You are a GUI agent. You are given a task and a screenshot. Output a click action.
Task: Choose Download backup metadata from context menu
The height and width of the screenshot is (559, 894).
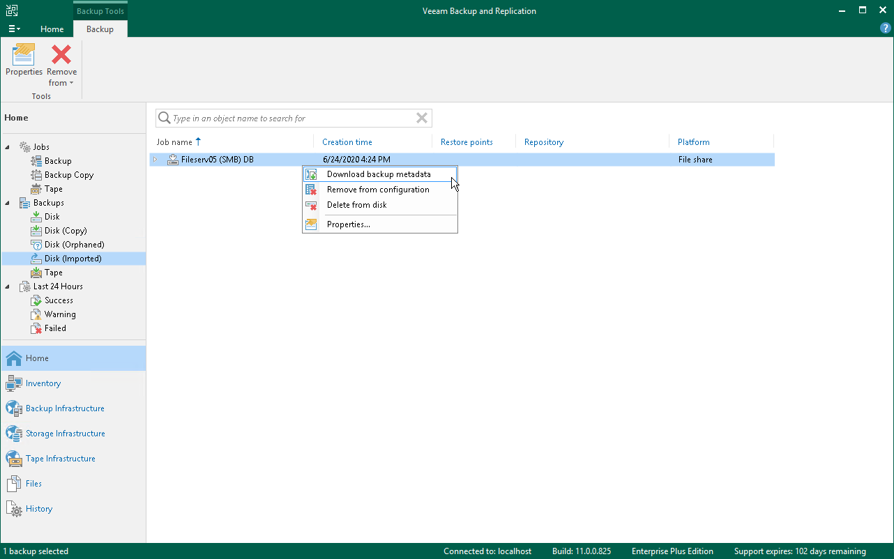[x=379, y=174]
